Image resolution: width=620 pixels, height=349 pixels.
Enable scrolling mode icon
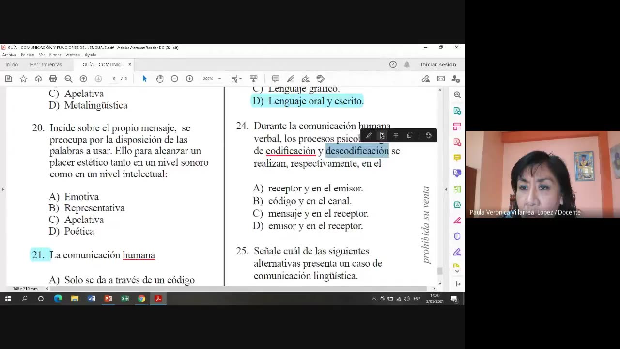(x=253, y=79)
